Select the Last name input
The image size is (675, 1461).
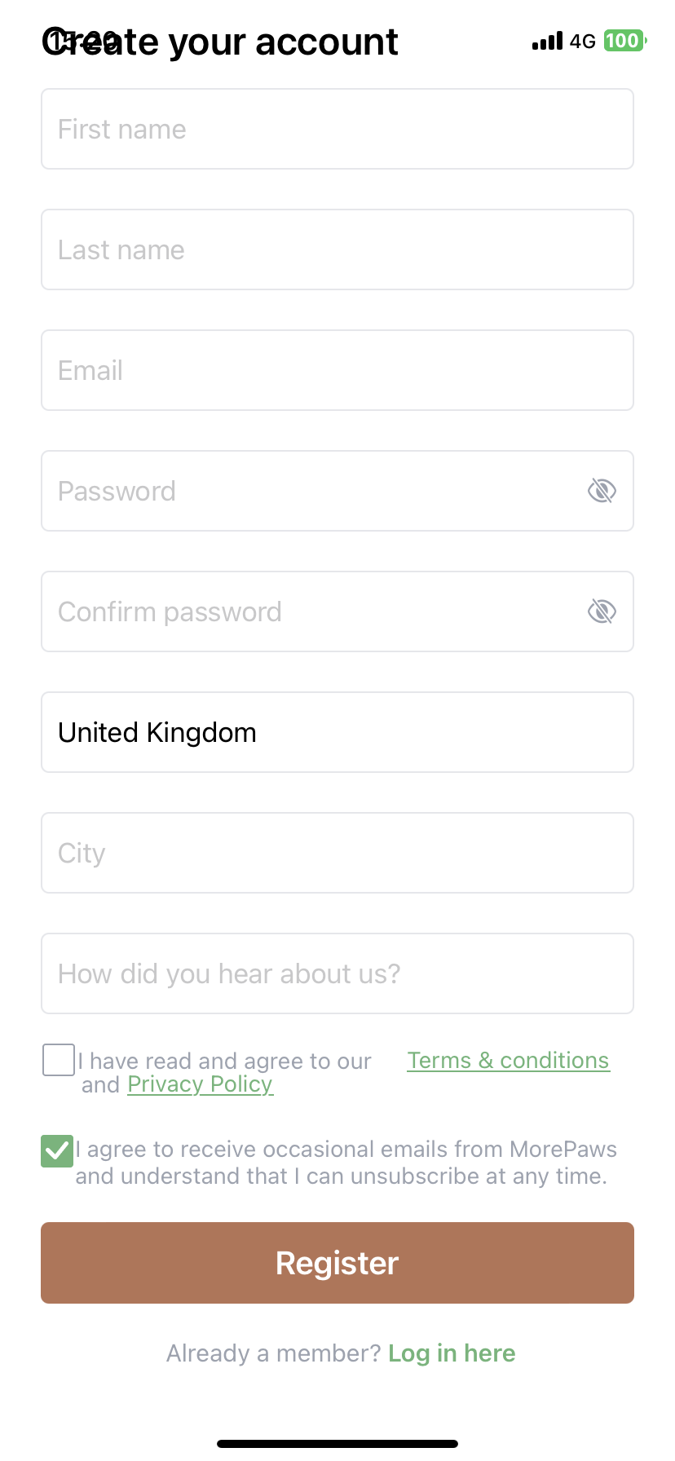(x=337, y=249)
